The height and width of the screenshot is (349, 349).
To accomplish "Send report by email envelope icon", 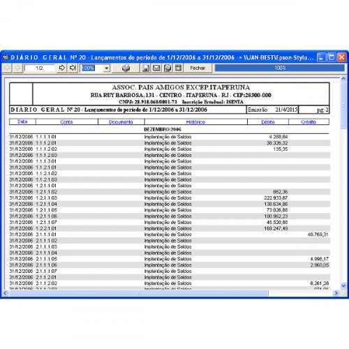I will (156, 68).
